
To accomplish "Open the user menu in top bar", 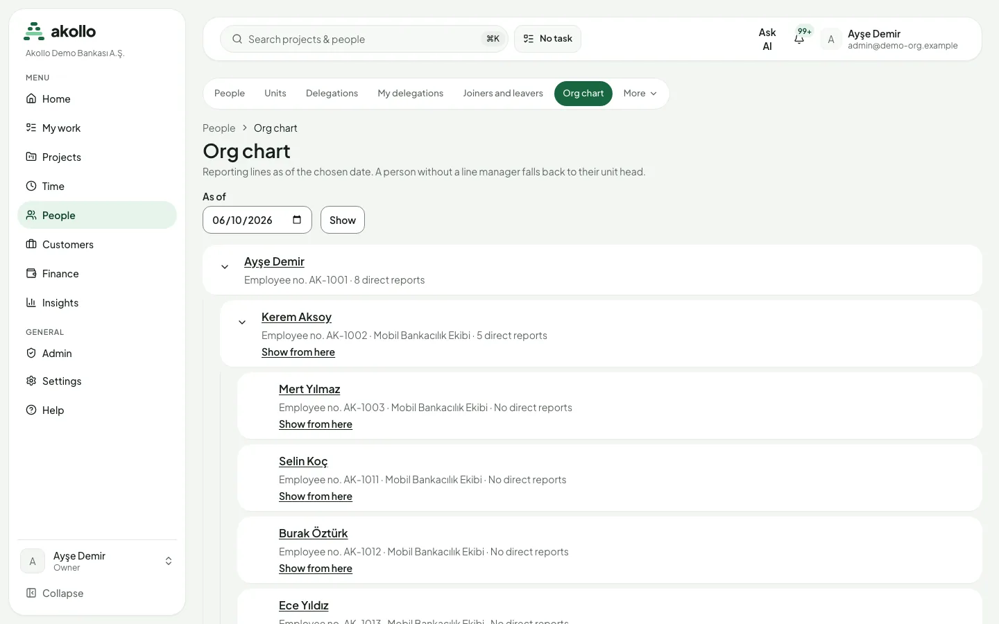I will pos(891,40).
